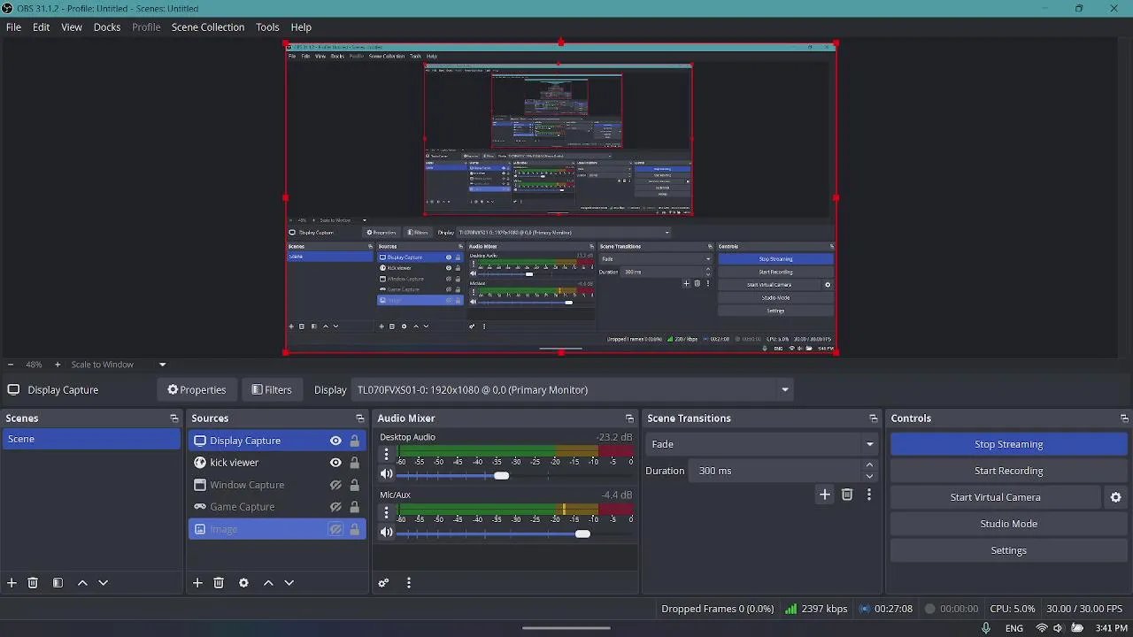This screenshot has width=1133, height=637.
Task: Click Stop Streaming button
Action: coord(1008,444)
